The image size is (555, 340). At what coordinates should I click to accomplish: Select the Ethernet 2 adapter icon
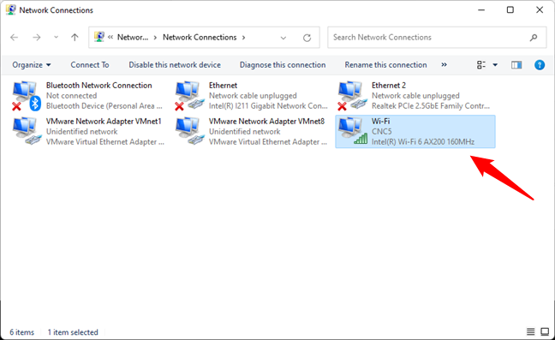click(353, 96)
